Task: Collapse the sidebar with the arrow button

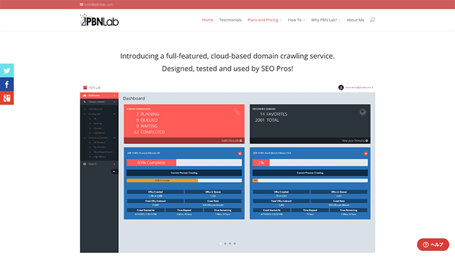Action: [x=114, y=172]
